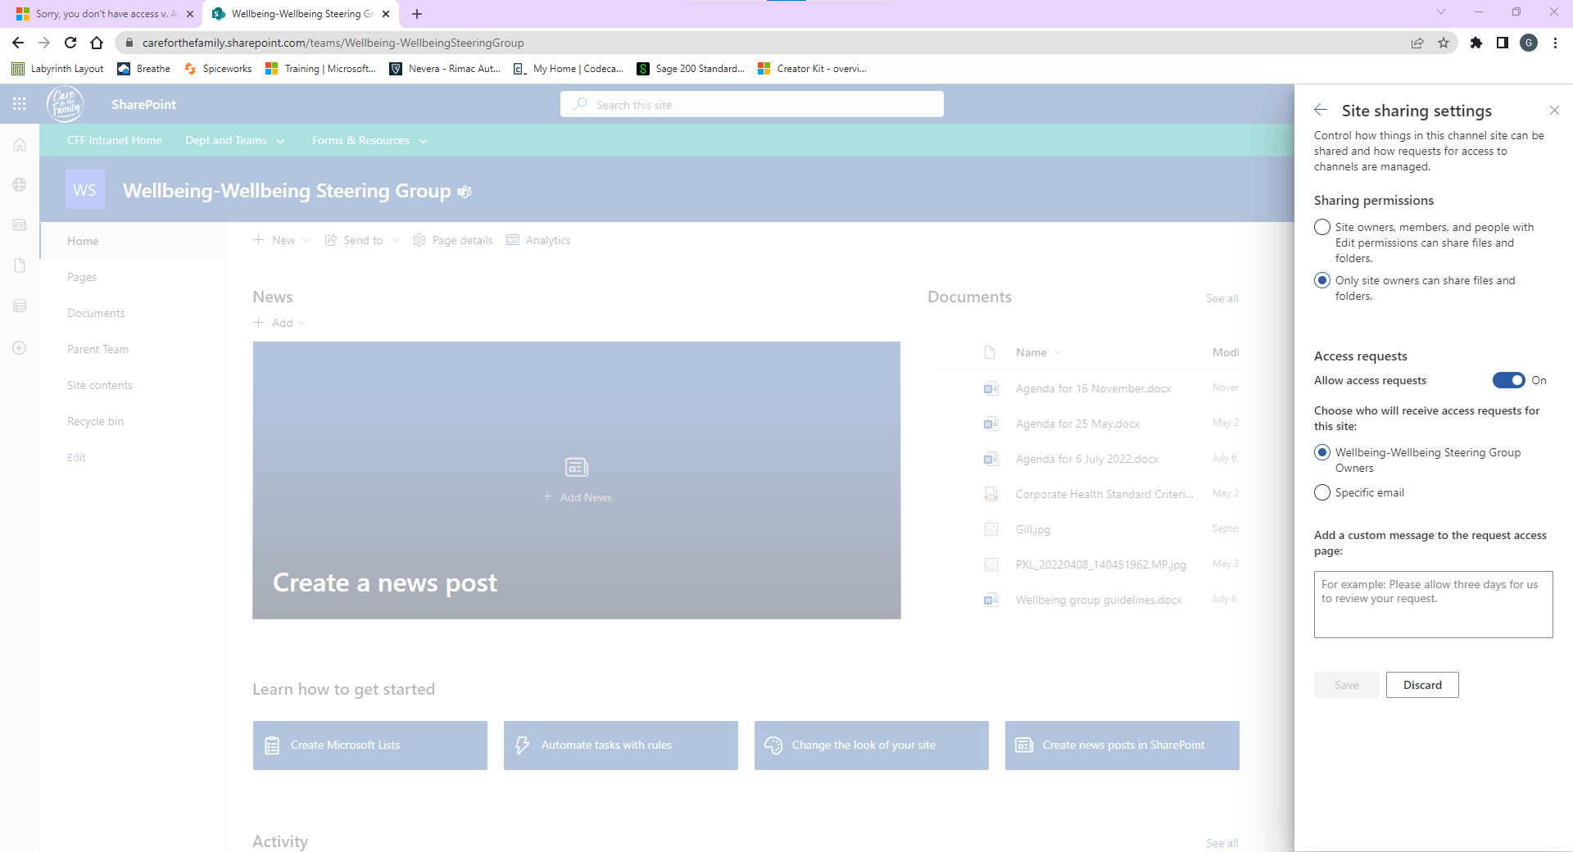Click the Teams icon beside the site title
This screenshot has width=1573, height=852.
(x=465, y=192)
